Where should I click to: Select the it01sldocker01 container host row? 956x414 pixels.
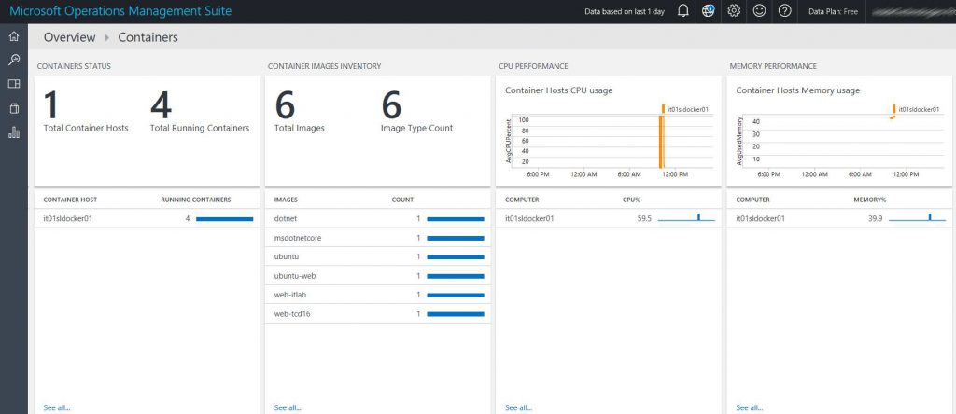tap(147, 218)
